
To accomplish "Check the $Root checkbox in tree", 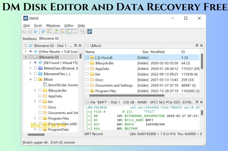I will 35,79.
